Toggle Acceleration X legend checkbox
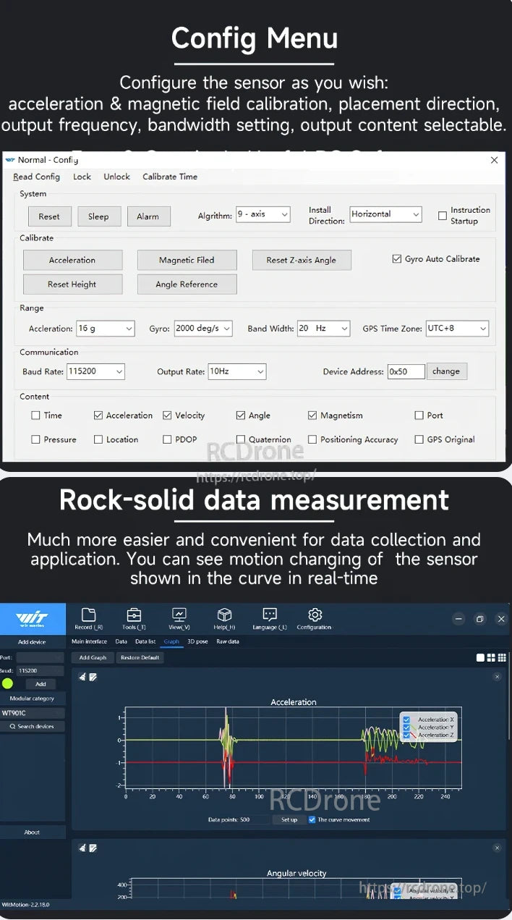The height and width of the screenshot is (920, 512). (406, 719)
